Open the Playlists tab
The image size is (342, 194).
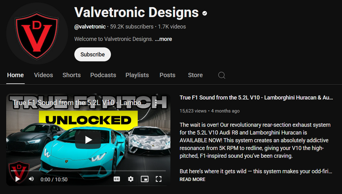(137, 75)
